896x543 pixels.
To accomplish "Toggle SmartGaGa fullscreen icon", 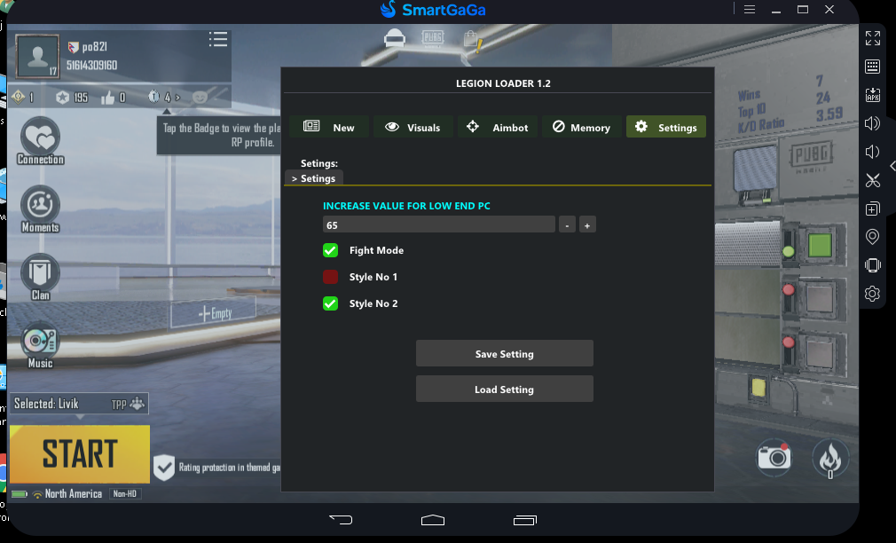I will click(873, 38).
